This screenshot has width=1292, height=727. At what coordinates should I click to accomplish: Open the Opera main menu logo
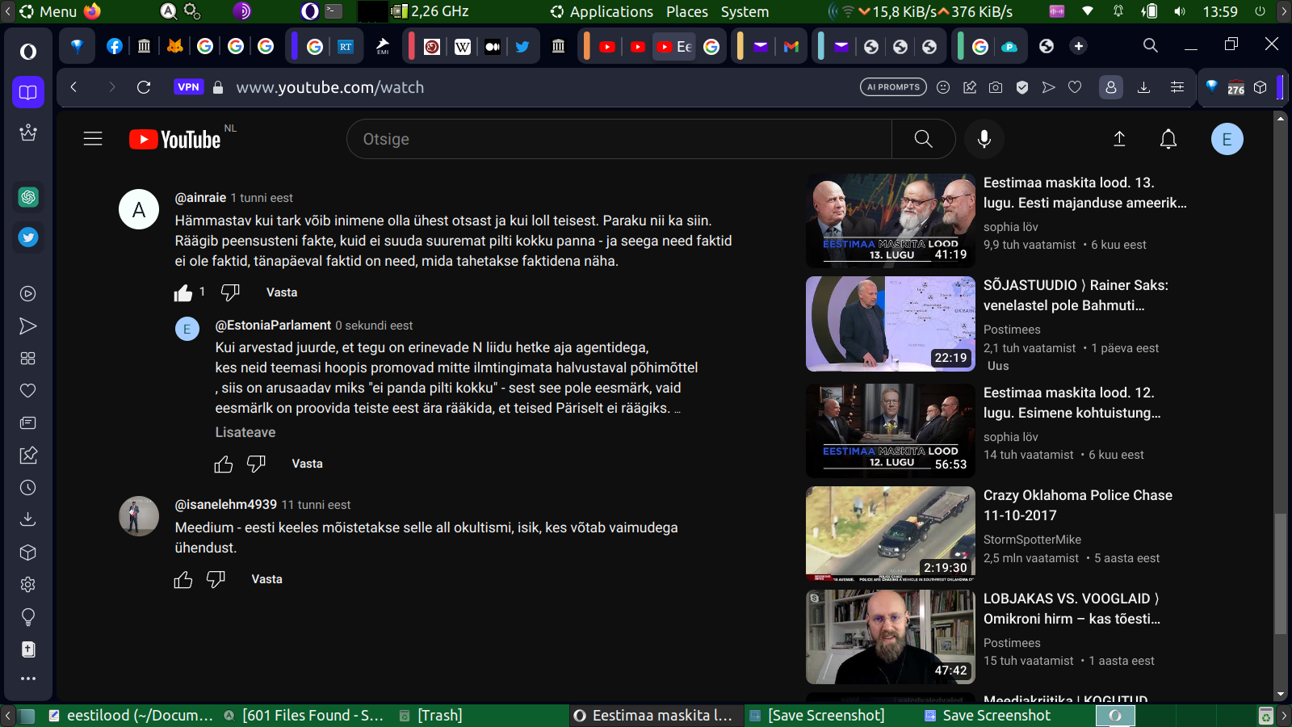click(28, 52)
